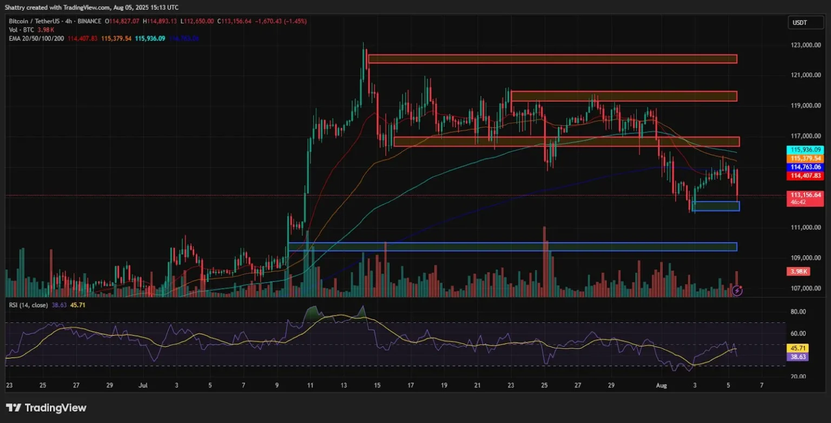Click the blue 114,763.06 EMA price label
831x423 pixels.
(x=806, y=167)
